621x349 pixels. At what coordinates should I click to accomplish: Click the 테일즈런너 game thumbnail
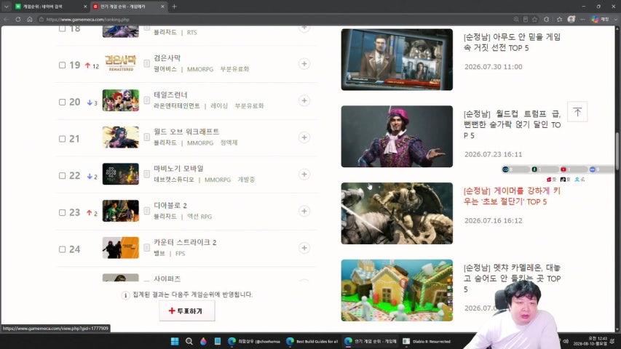pyautogui.click(x=121, y=100)
